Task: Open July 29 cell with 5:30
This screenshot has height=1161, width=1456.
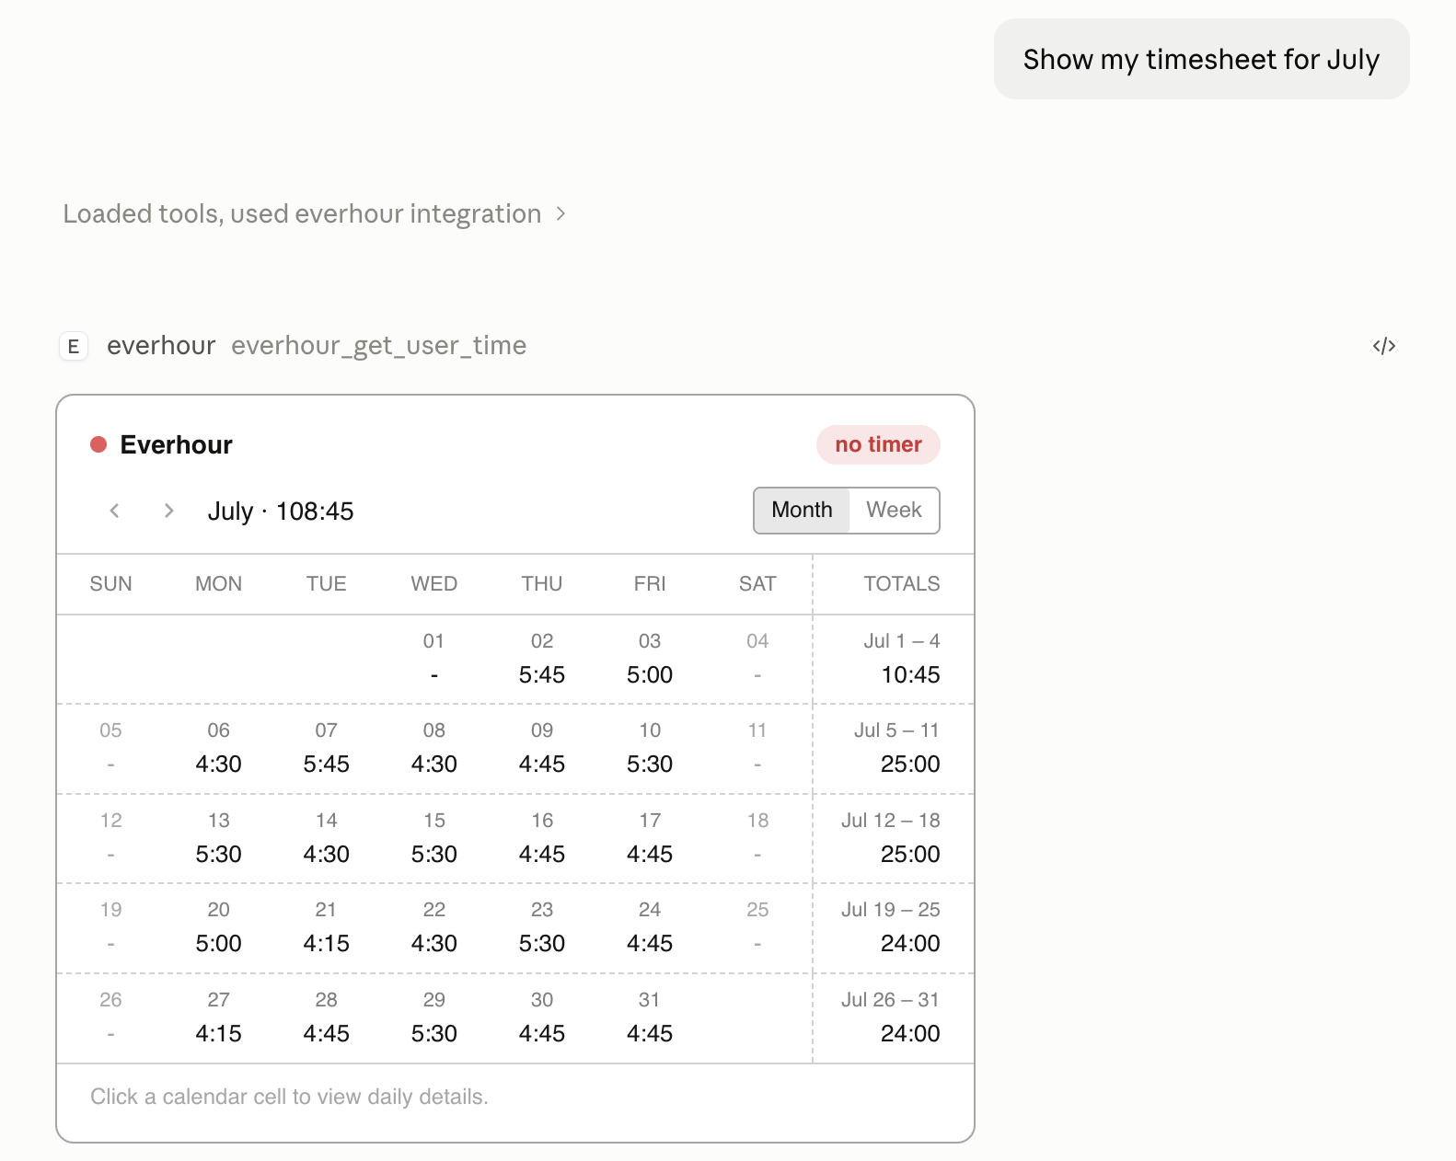Action: [x=433, y=1017]
